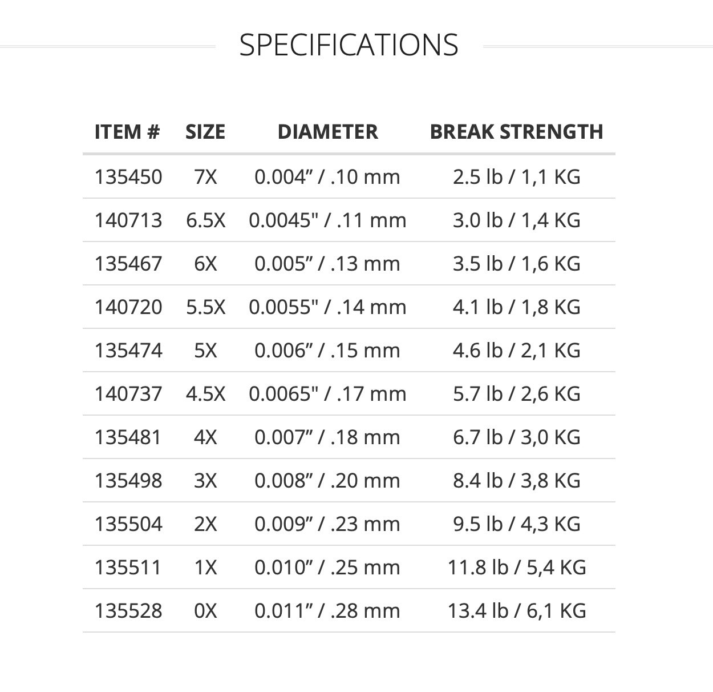Select break strength 2.5 lb / 1,1 KG
Screen dimensions: 713x692
[516, 177]
